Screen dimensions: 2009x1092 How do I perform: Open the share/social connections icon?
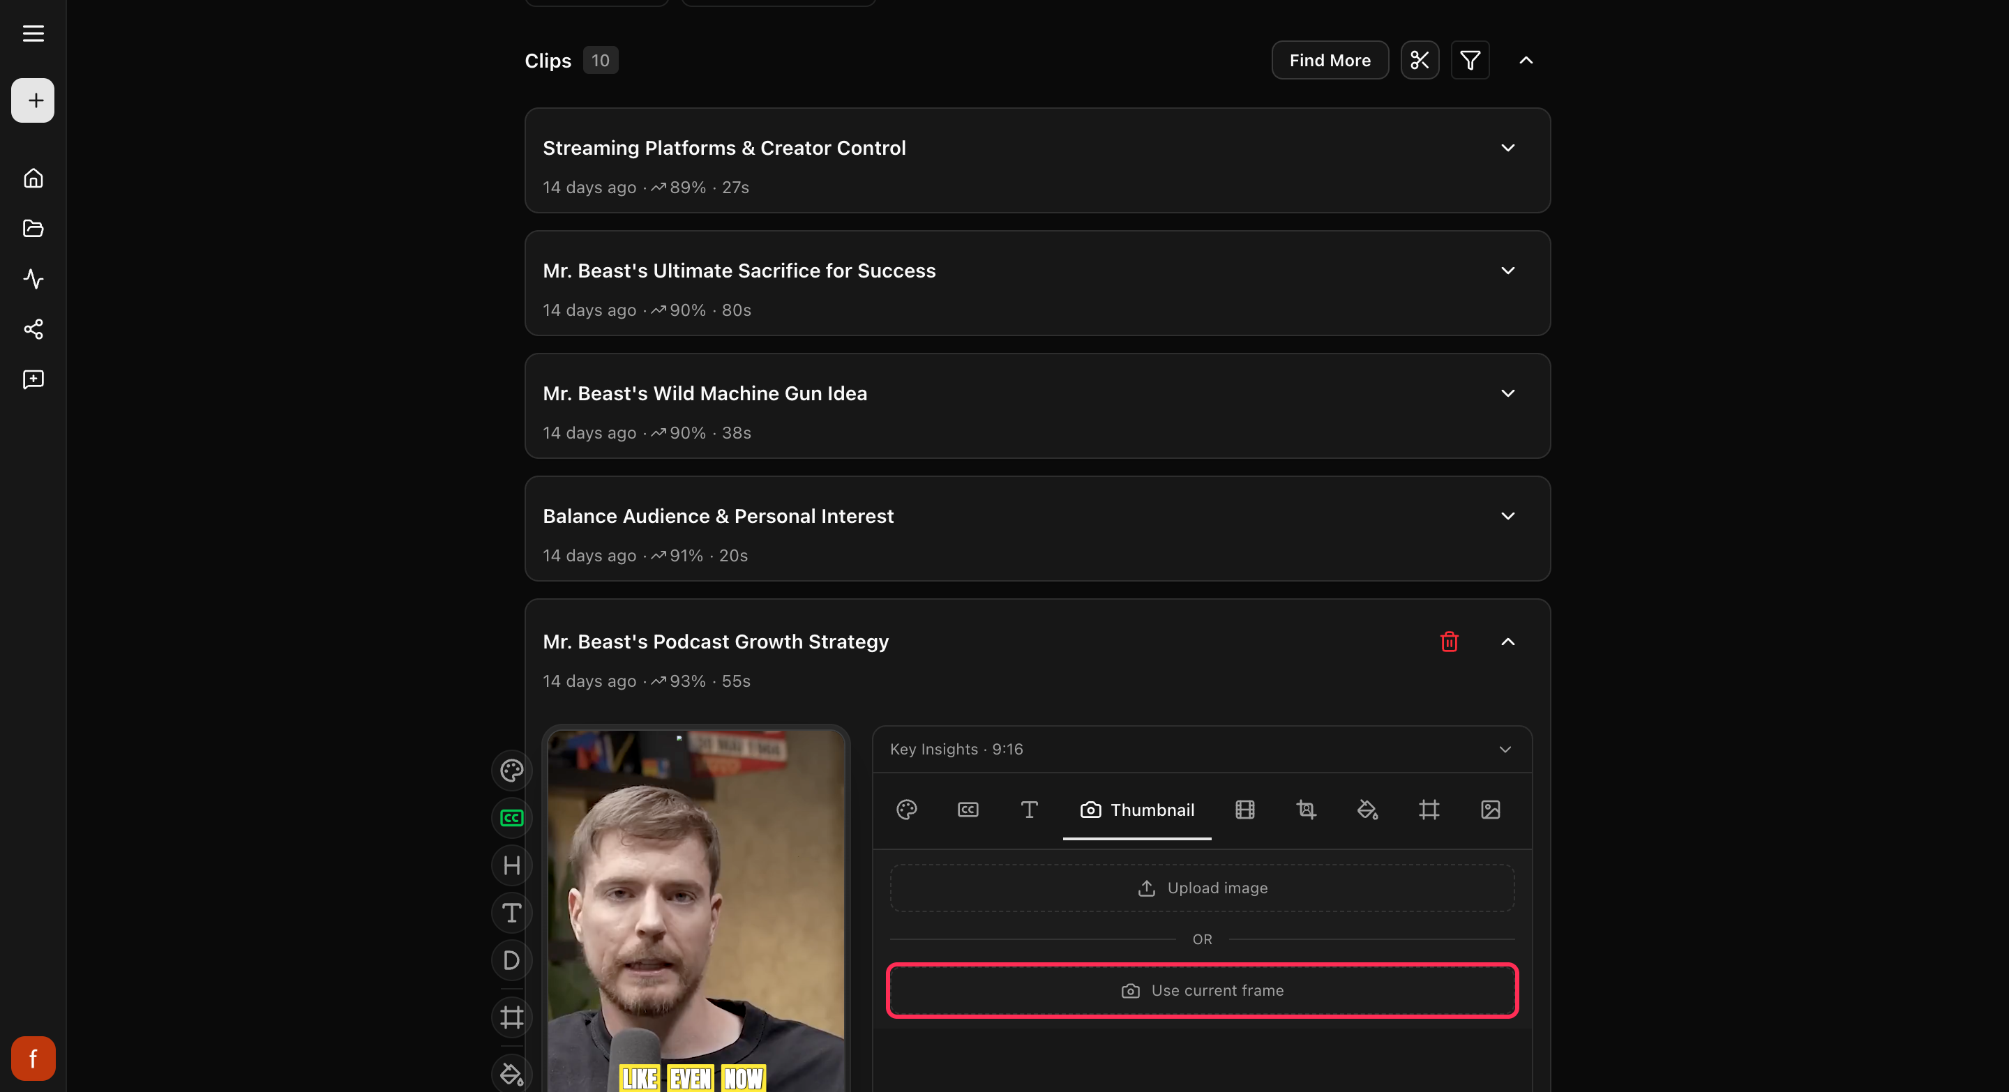(33, 329)
